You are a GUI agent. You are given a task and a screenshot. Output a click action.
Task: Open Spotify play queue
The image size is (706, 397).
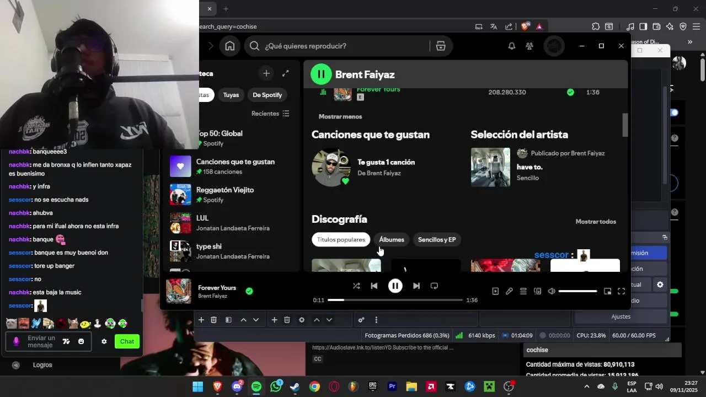(523, 291)
